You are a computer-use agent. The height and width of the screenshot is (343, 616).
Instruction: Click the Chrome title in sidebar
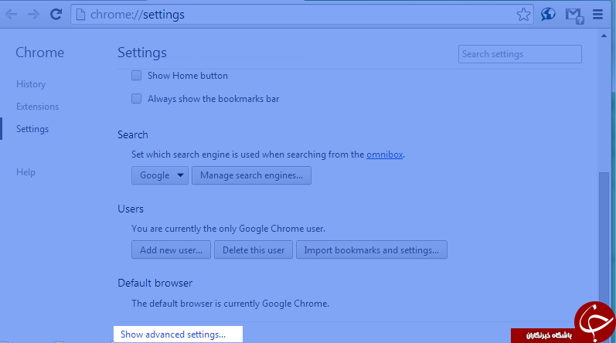[x=39, y=53]
